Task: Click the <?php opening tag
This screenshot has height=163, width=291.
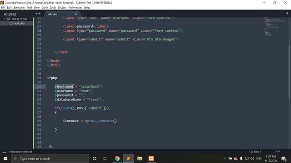Action: click(52, 78)
